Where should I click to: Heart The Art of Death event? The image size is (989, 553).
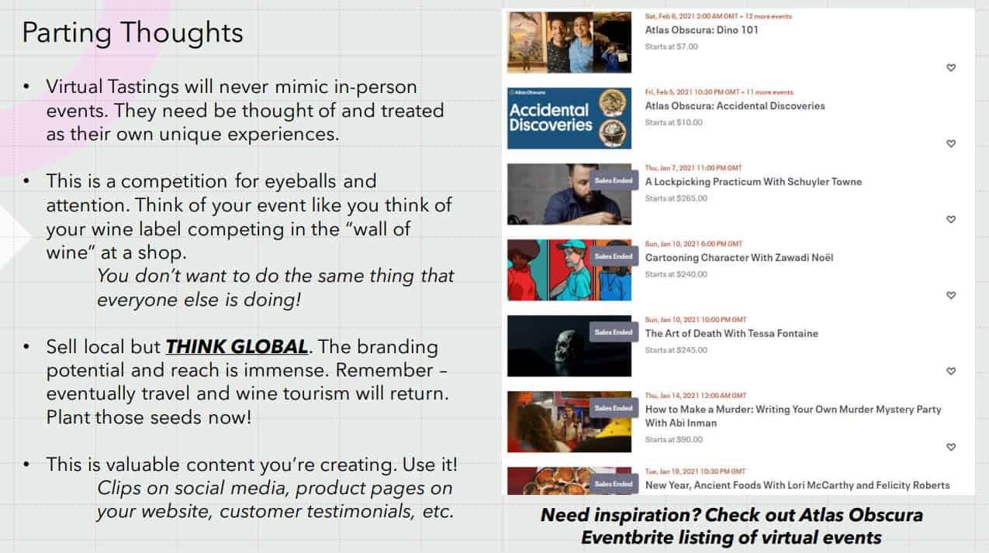(x=951, y=371)
